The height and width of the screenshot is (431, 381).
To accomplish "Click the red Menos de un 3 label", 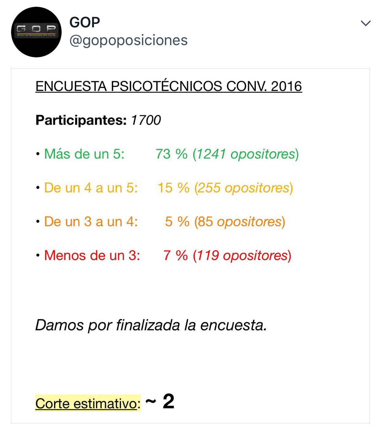I will [x=92, y=255].
